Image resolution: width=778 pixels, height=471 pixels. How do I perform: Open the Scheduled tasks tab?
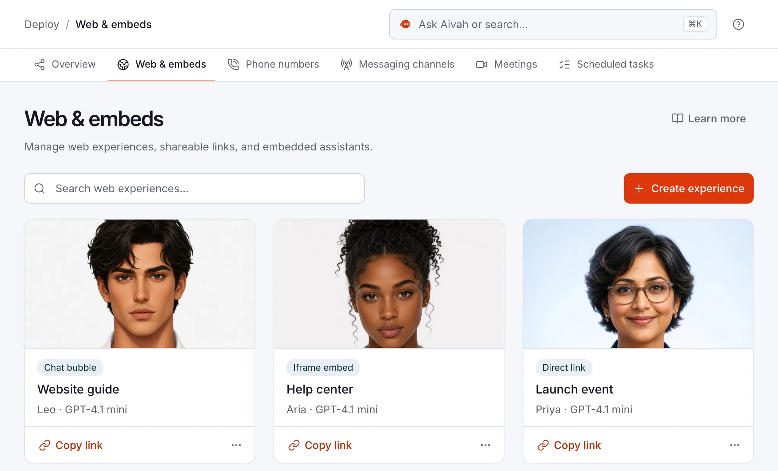pyautogui.click(x=606, y=65)
